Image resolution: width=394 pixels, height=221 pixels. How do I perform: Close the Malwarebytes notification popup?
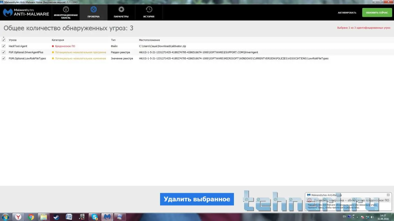[x=388, y=195]
